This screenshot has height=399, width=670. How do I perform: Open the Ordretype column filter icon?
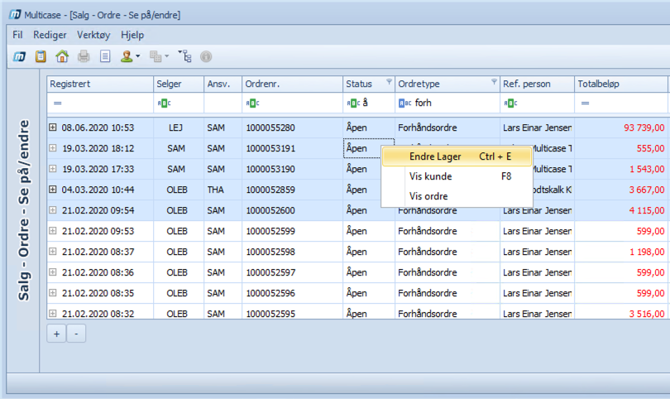pyautogui.click(x=494, y=81)
